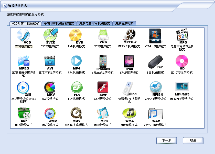Viewport: 215px width, 154px height.
Task: Select the VCD disc format icon
Action: click(24, 36)
